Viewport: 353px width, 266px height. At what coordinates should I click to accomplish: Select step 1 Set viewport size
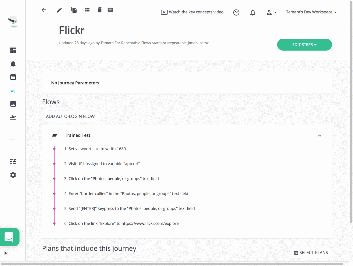189,149
